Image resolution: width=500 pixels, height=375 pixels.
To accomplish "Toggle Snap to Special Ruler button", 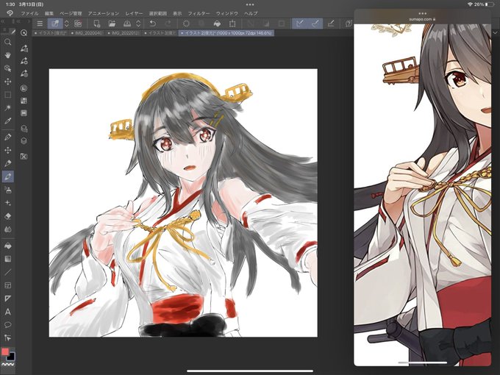I will coord(315,24).
